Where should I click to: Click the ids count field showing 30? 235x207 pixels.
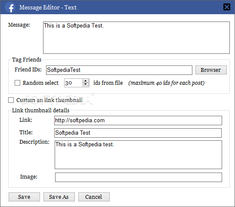(74, 83)
